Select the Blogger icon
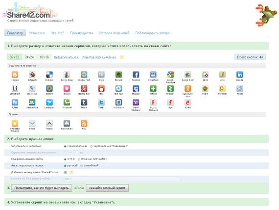 [15, 75]
